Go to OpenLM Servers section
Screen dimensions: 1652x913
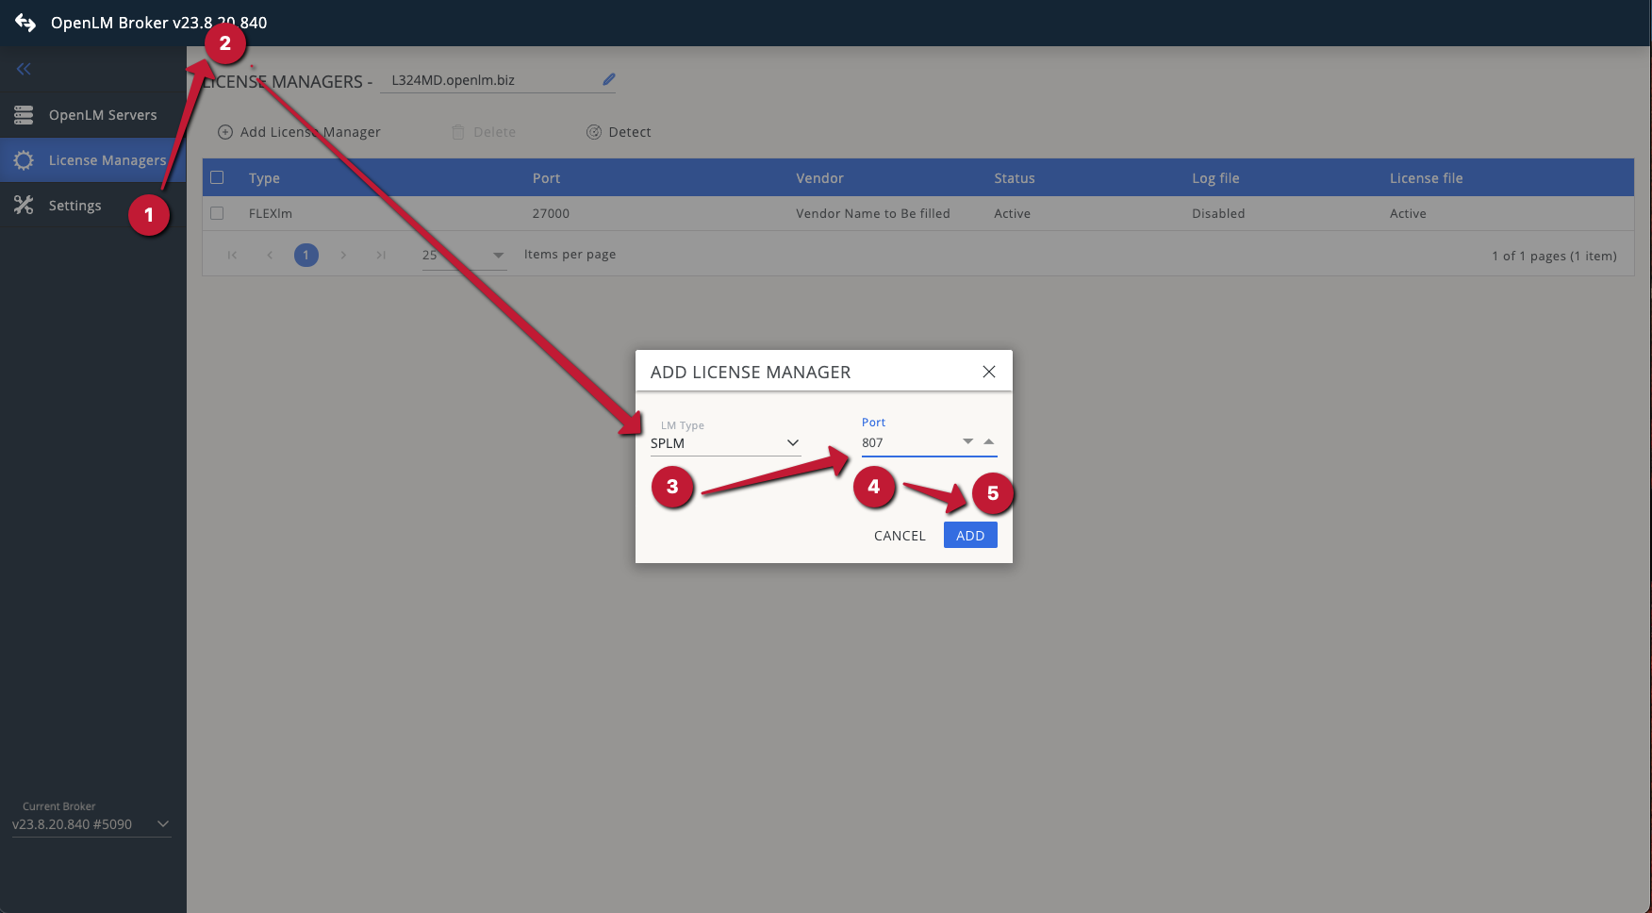tap(103, 115)
